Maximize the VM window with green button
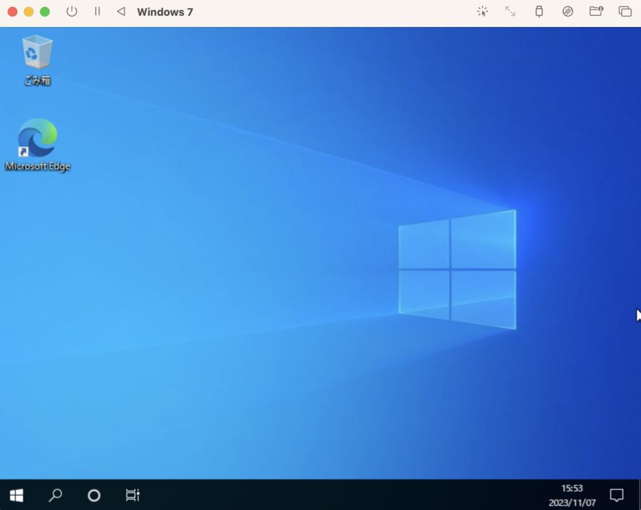Image resolution: width=641 pixels, height=510 pixels. click(x=44, y=11)
